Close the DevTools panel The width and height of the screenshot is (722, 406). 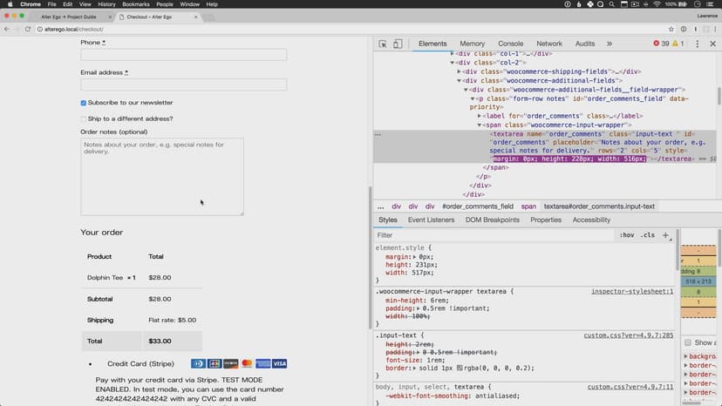coord(712,44)
